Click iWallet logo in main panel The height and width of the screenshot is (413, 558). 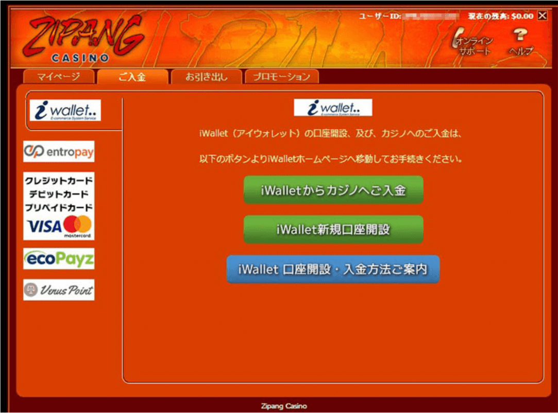333,108
